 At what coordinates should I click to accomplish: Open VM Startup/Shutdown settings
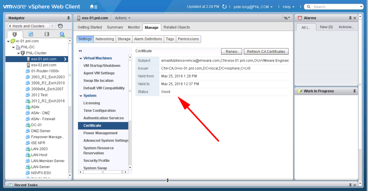coord(102,66)
